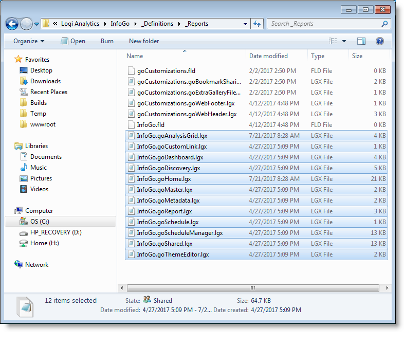Open Recent Places in Favorites
The image size is (404, 346).
(x=49, y=92)
